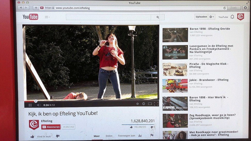251x141 pixels.
Task: Open Lasergamen Na Sluitingstijd thumbnail
Action: click(x=175, y=52)
